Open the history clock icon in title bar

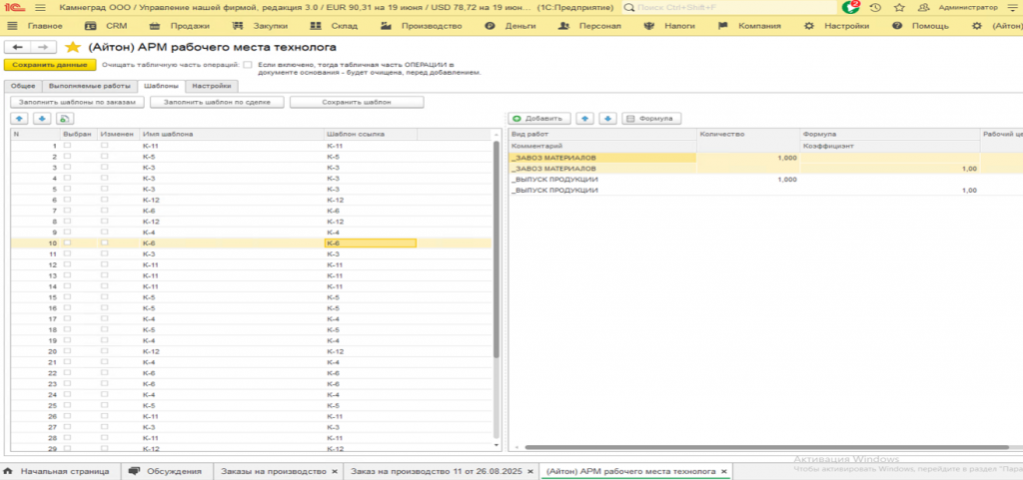click(875, 7)
